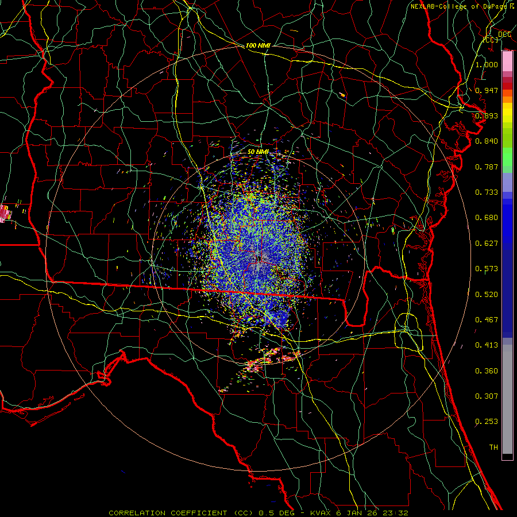The height and width of the screenshot is (517, 517).
Task: Click the NEXLAB-College of DuPage label
Action: (462, 6)
